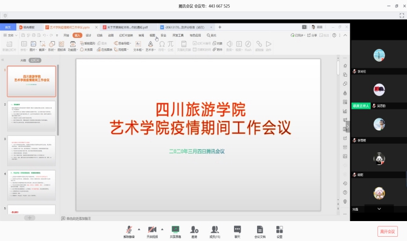Select slide 2 thumbnail
The width and height of the screenshot is (407, 241).
[31, 116]
